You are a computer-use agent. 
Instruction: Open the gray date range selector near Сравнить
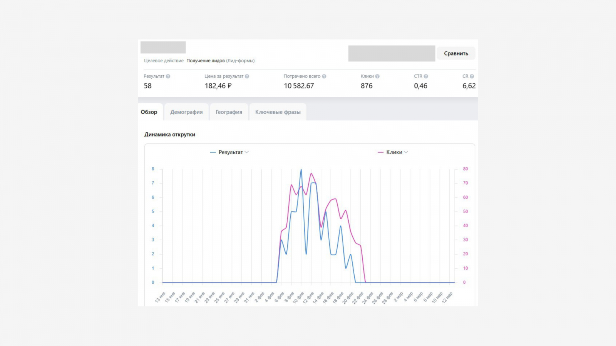(x=392, y=53)
